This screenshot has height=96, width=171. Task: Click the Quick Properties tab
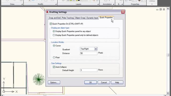(x=106, y=18)
